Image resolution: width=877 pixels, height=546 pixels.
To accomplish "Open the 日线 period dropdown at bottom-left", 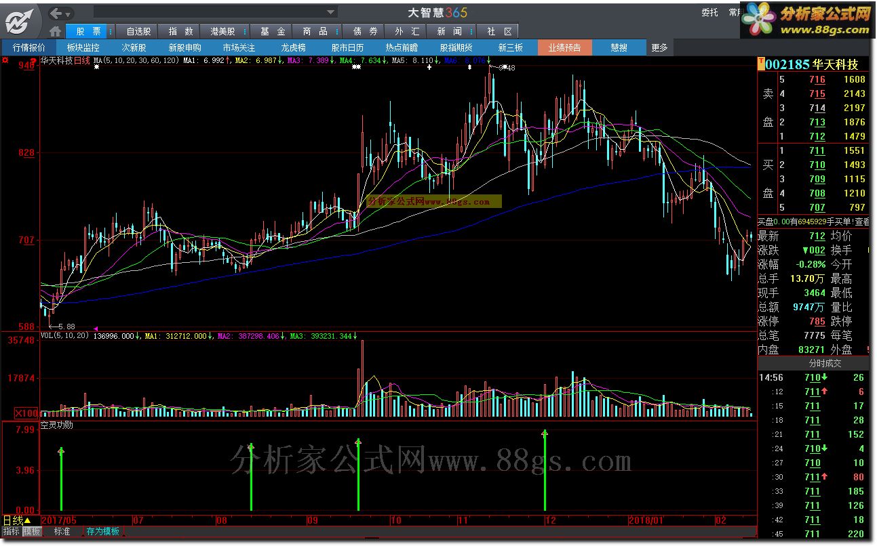I will coord(17,521).
